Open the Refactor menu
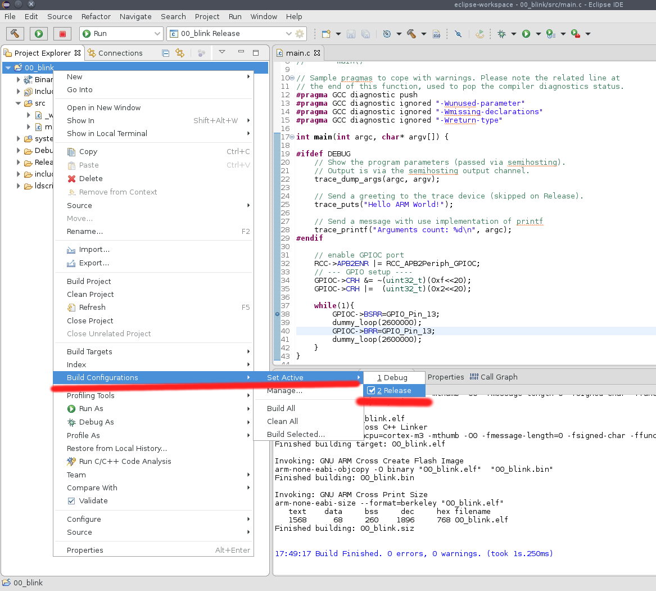Screen dimensions: 656x591 (96, 16)
